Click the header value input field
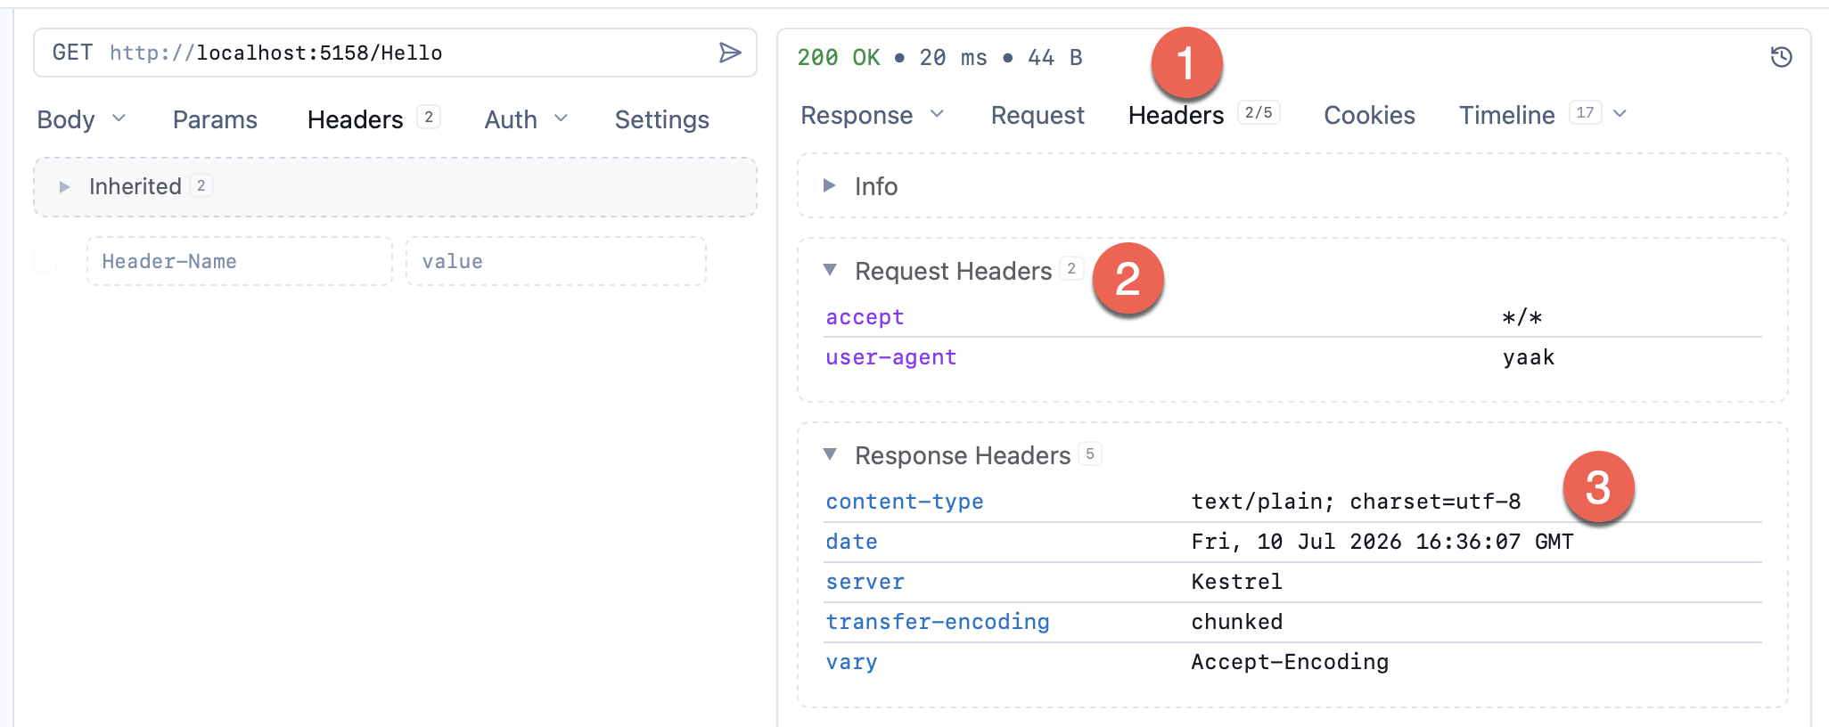This screenshot has width=1829, height=727. [556, 261]
